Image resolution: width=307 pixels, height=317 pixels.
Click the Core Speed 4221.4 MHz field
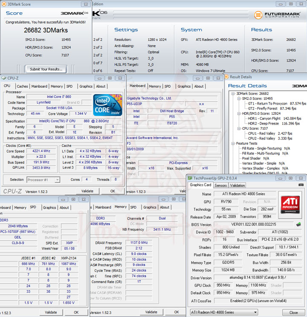point(41,151)
